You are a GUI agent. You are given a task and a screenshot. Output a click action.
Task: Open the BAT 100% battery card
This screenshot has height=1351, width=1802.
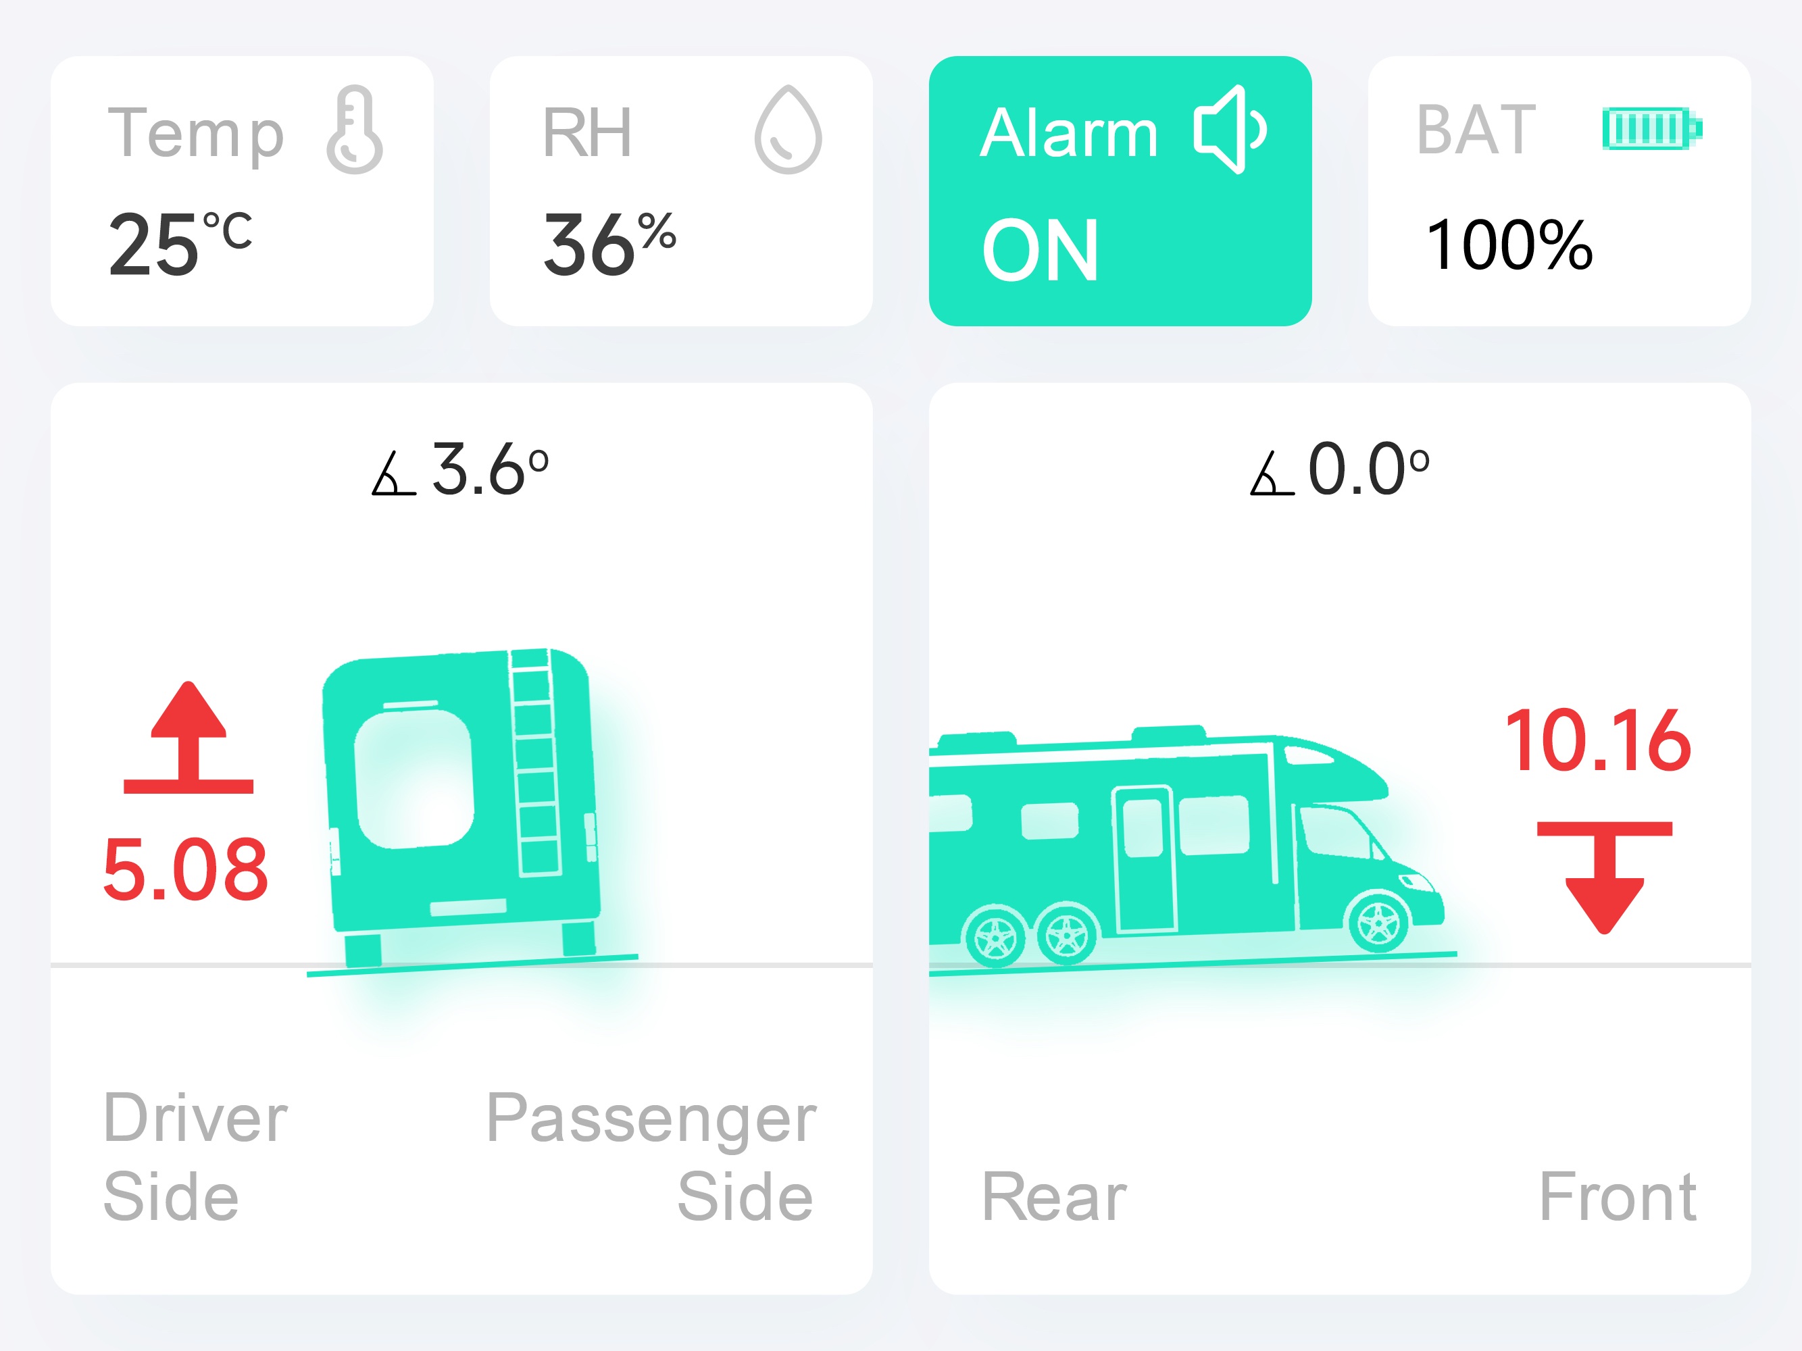click(1559, 191)
